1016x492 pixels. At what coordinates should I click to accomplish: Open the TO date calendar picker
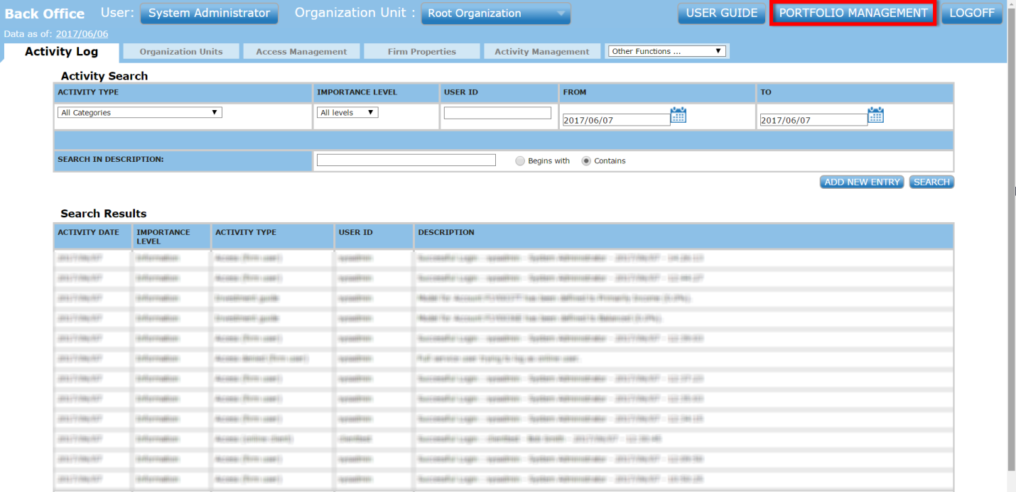(875, 115)
